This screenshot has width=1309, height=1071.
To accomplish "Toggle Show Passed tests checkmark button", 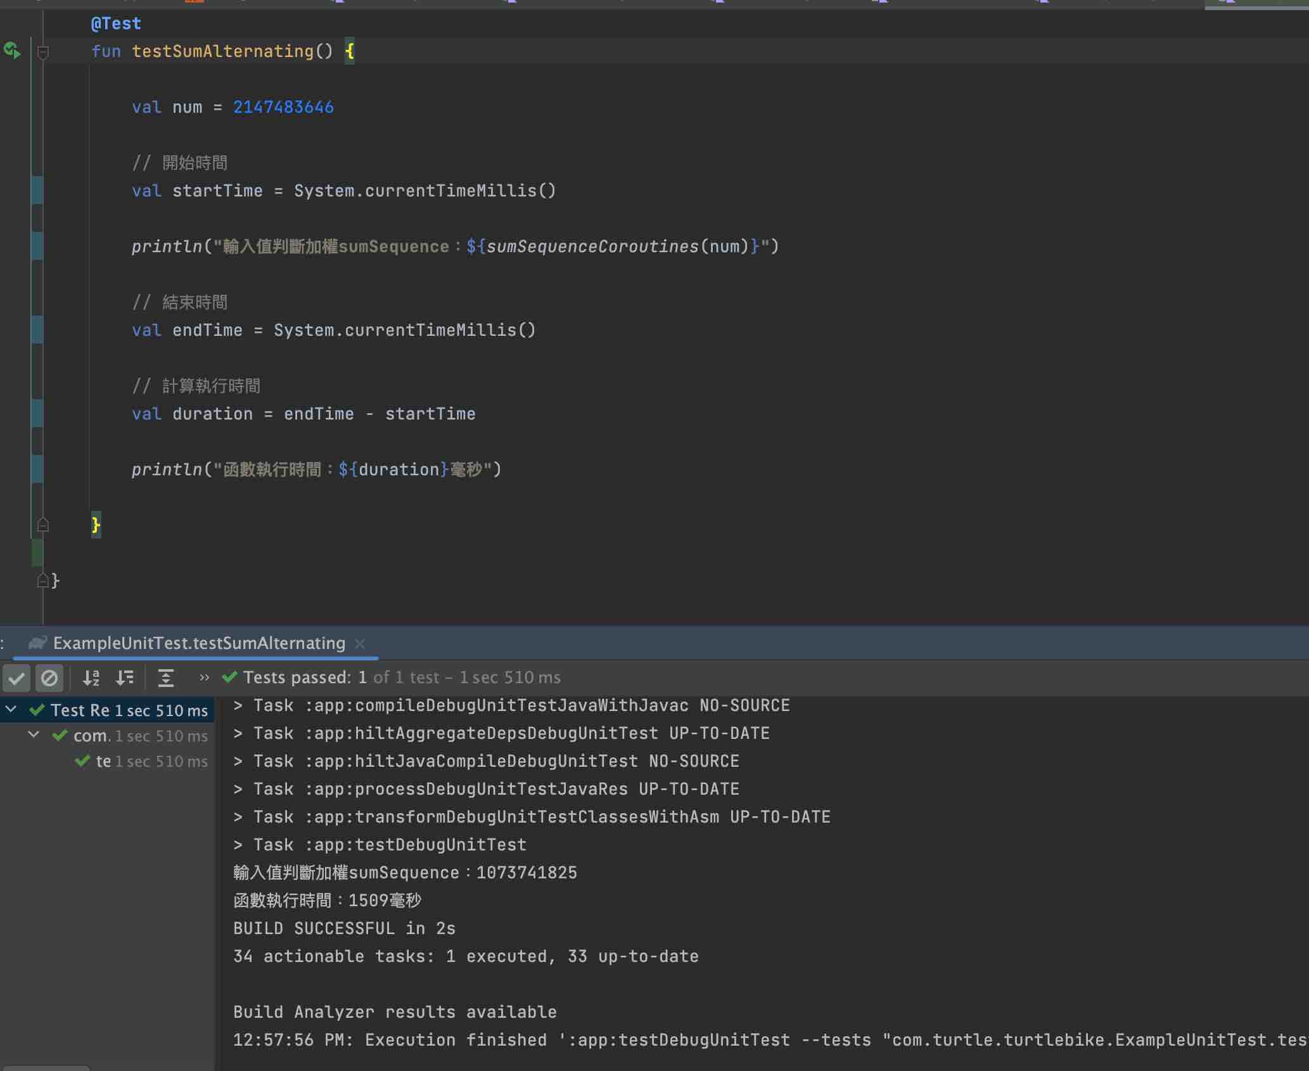I will pyautogui.click(x=17, y=678).
